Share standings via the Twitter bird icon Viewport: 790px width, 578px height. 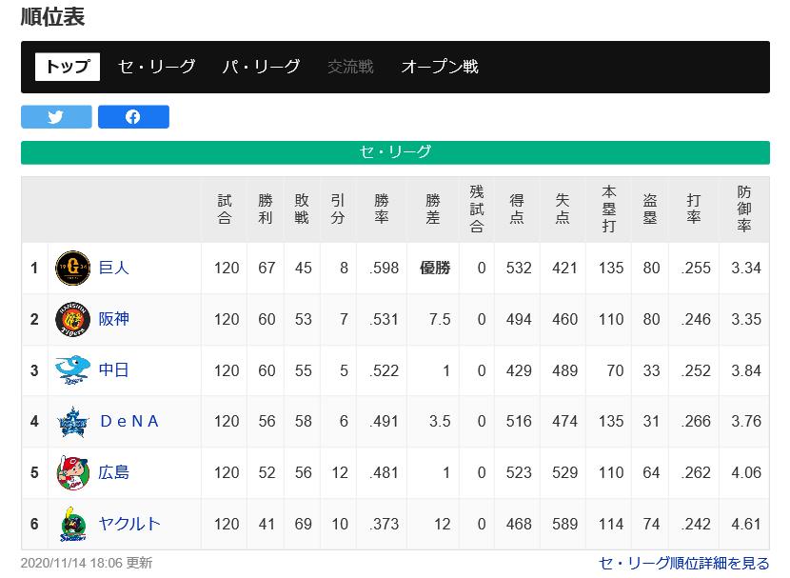point(56,117)
